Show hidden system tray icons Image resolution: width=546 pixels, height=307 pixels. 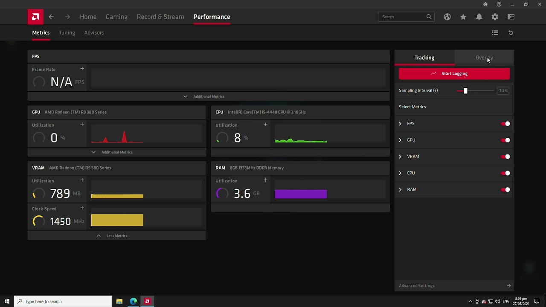[470, 301]
